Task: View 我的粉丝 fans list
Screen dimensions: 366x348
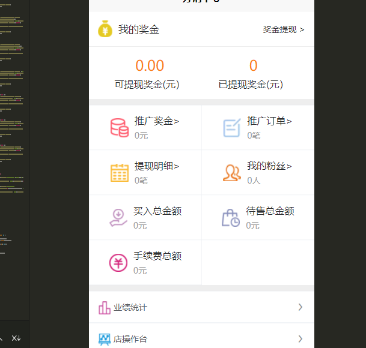Action: pyautogui.click(x=269, y=166)
